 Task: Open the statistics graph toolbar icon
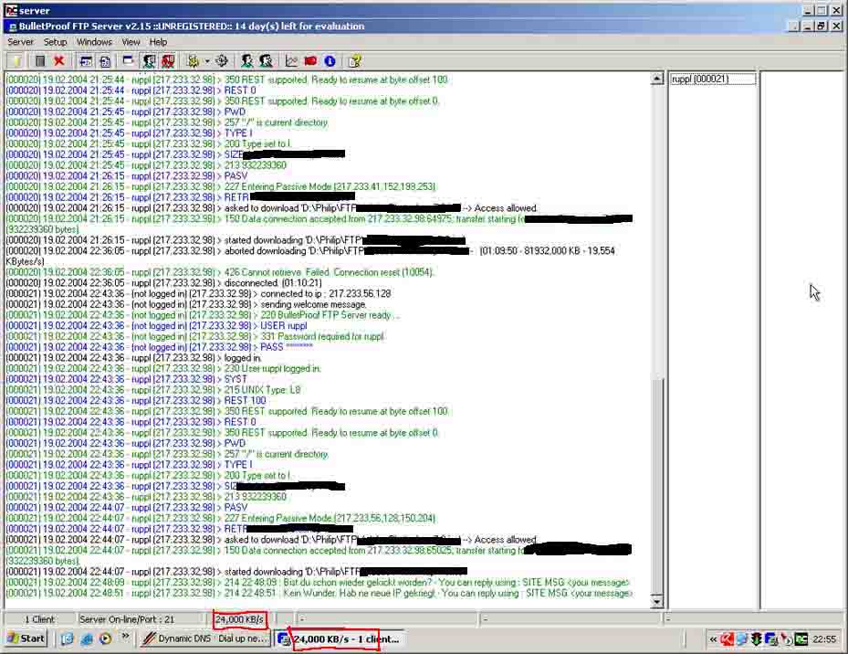291,60
